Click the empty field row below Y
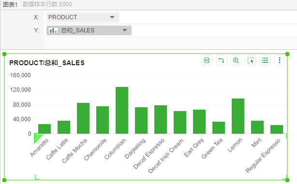 coord(170,43)
